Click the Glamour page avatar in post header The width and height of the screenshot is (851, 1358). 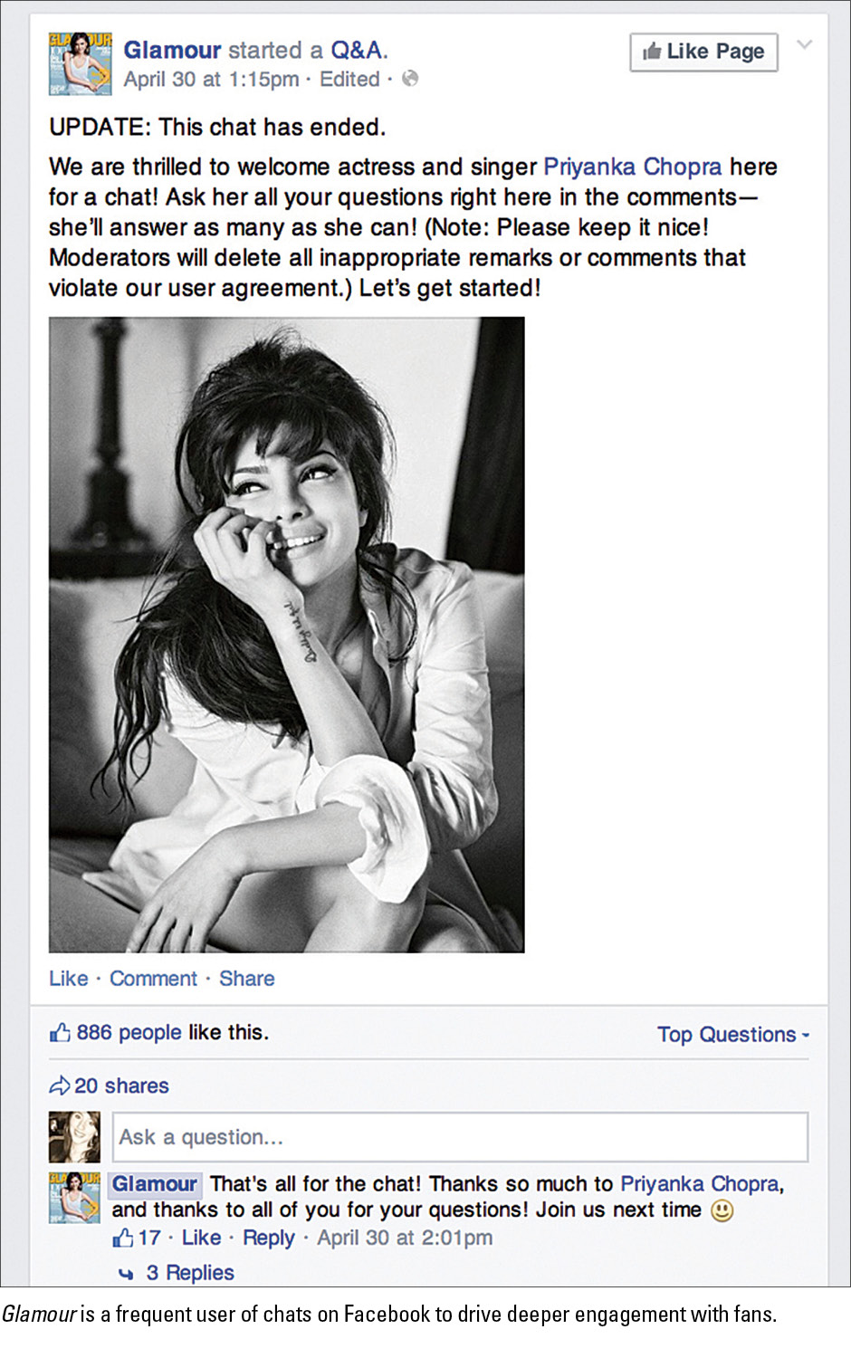point(81,63)
